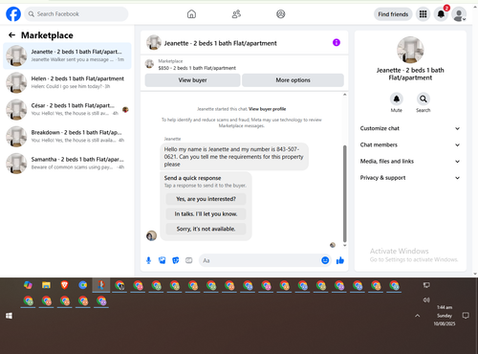Click the chat scrollbar thumb

(344, 193)
